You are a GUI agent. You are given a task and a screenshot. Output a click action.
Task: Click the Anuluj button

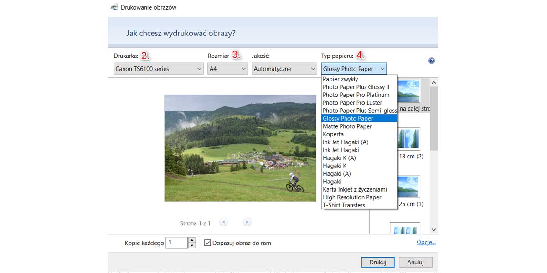[415, 262]
